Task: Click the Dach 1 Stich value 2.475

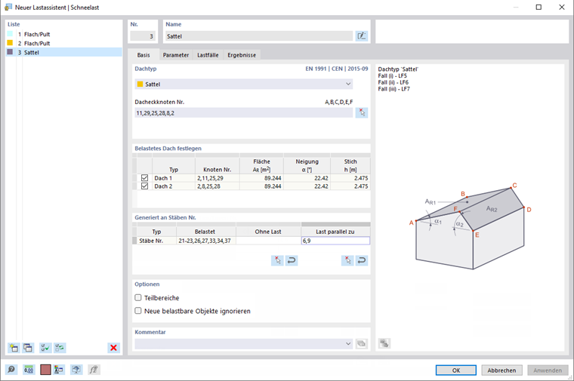Action: tap(350, 178)
